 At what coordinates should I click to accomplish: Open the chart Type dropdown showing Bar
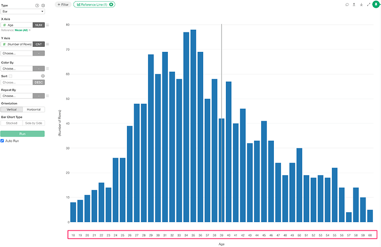[23, 11]
